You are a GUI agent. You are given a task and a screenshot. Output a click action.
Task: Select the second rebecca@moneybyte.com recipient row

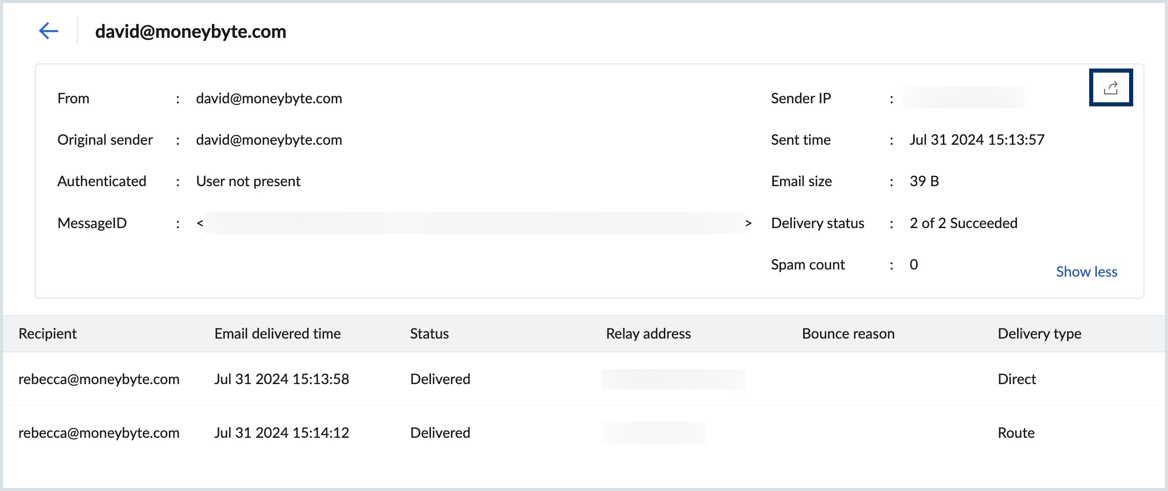99,433
